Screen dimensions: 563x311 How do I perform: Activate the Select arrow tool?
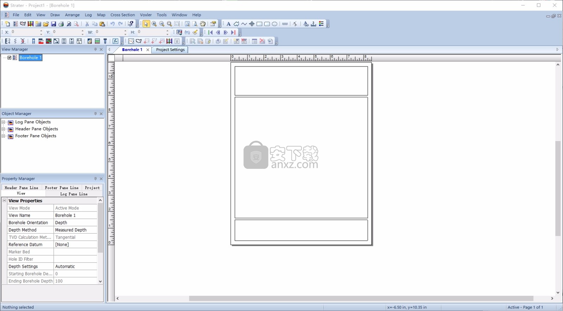[x=146, y=24]
